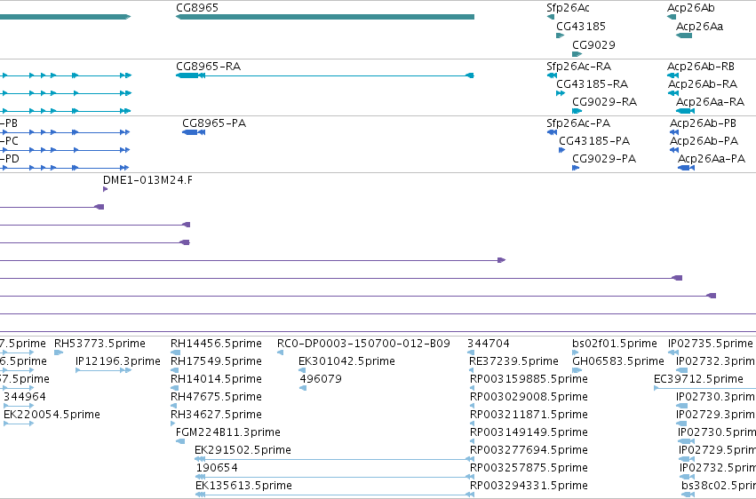Click the EK220054.5prime EST
The image size is (756, 499).
19,424
